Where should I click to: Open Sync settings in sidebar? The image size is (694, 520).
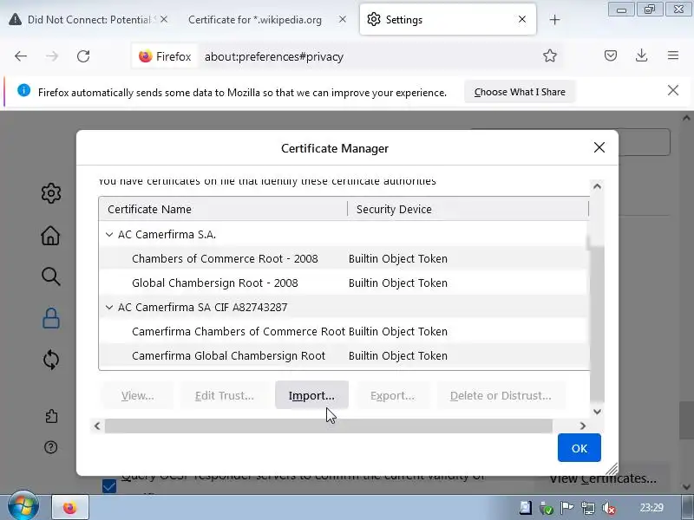tap(51, 360)
